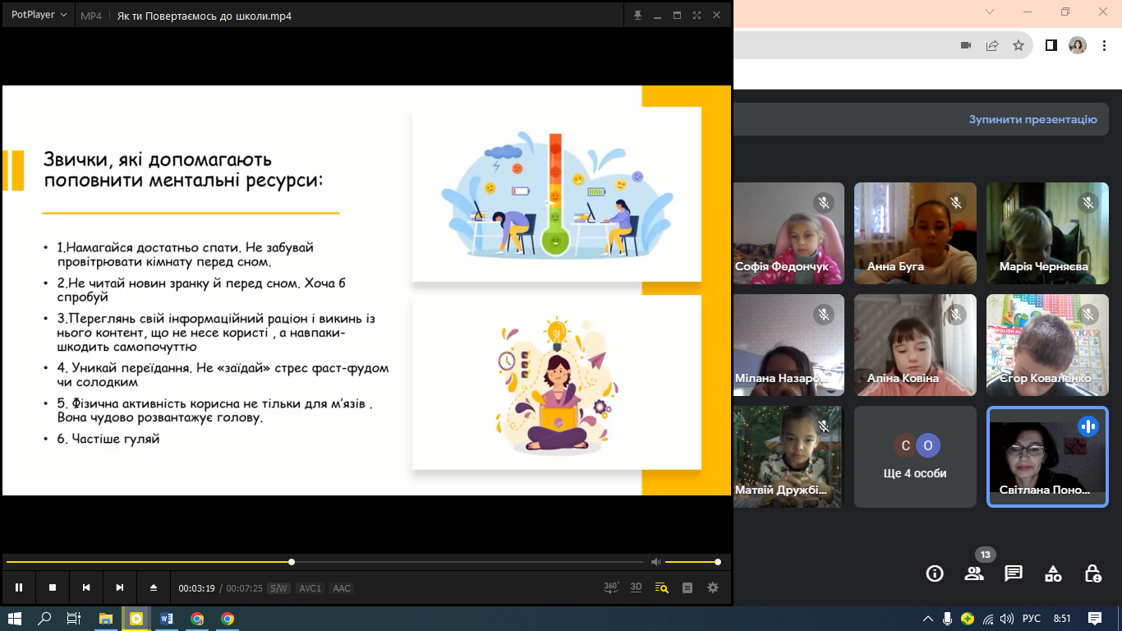
Task: Click Зупинити презентацію to stop presenting
Action: [1032, 119]
